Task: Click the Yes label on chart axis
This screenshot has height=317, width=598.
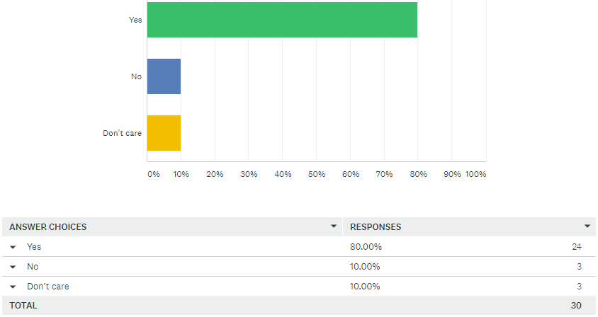Action: tap(135, 20)
